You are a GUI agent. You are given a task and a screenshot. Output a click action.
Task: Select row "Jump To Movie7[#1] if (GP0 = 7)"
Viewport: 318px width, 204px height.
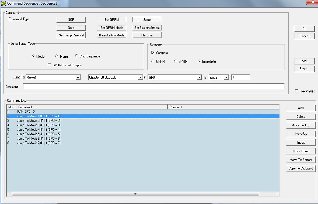(x=143, y=143)
